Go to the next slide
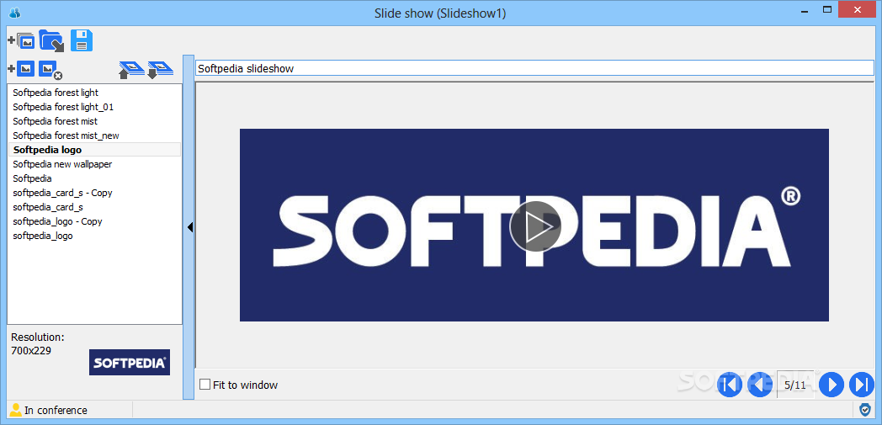 tap(832, 385)
